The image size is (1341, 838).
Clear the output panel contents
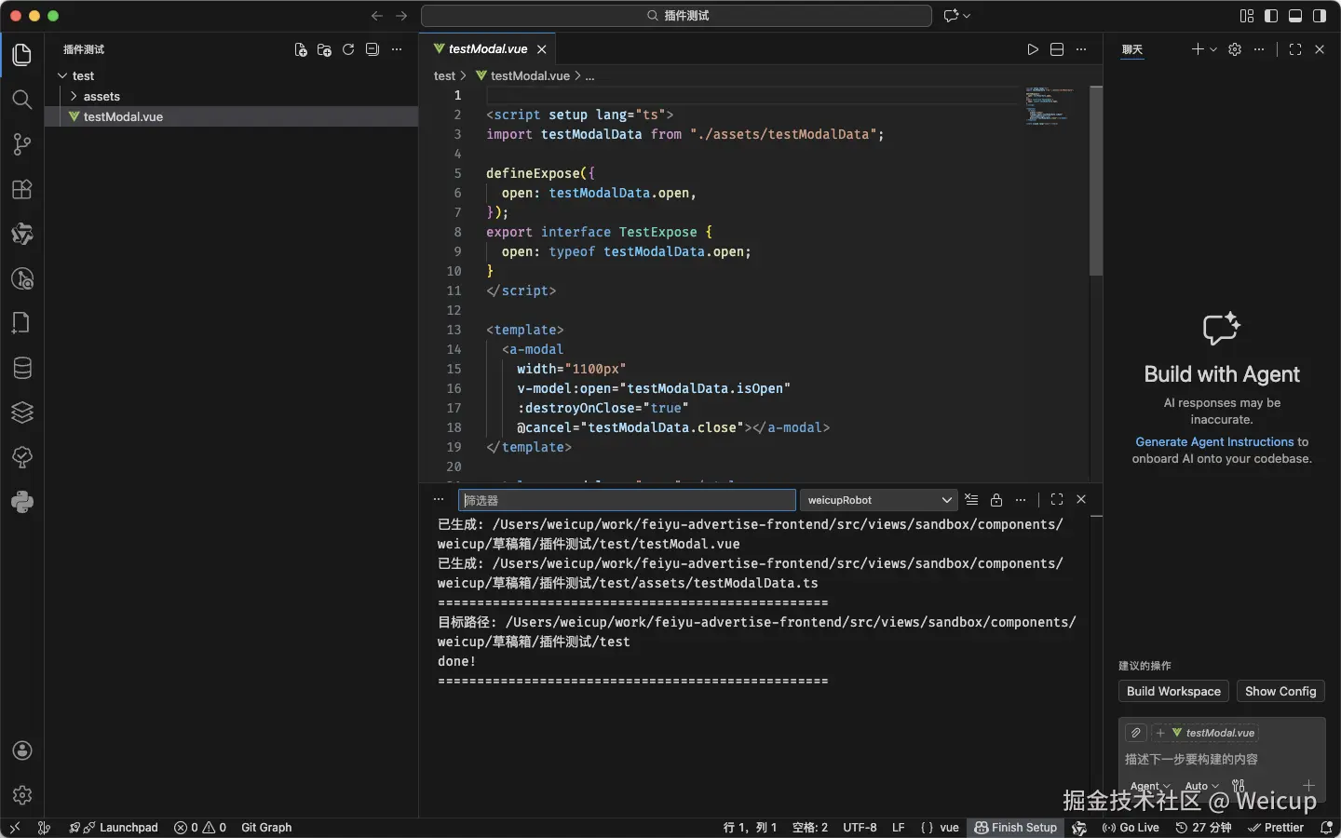[x=971, y=500]
